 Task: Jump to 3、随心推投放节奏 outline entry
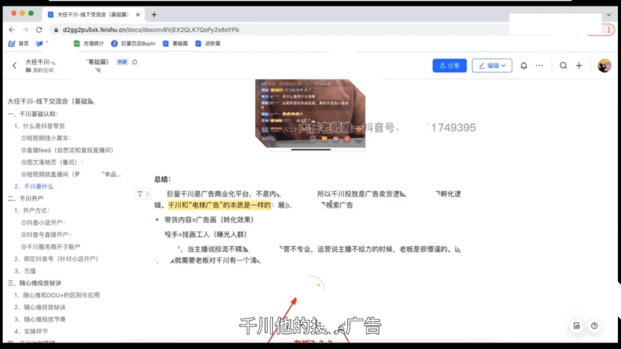[x=40, y=319]
